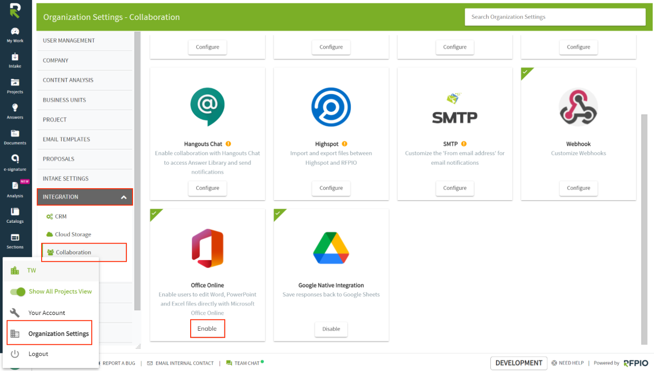The width and height of the screenshot is (654, 371).
Task: Click the main content vertical scrollbar
Action: (644, 229)
